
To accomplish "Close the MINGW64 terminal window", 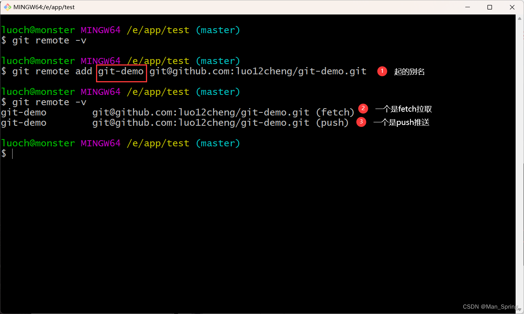I will click(512, 7).
